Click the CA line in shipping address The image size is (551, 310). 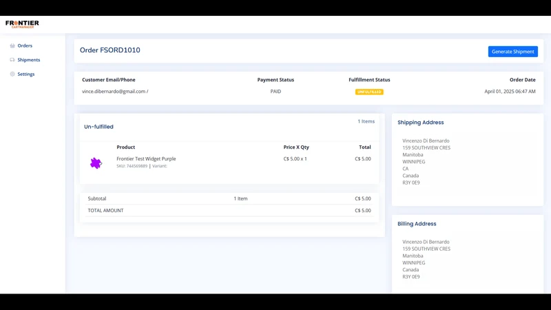[406, 169]
